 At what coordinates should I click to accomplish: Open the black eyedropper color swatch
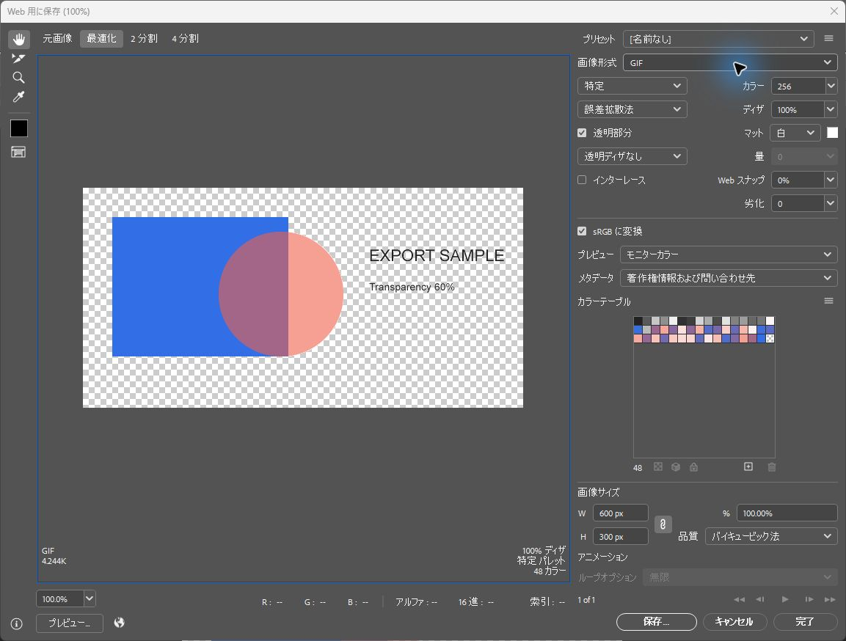pos(19,128)
